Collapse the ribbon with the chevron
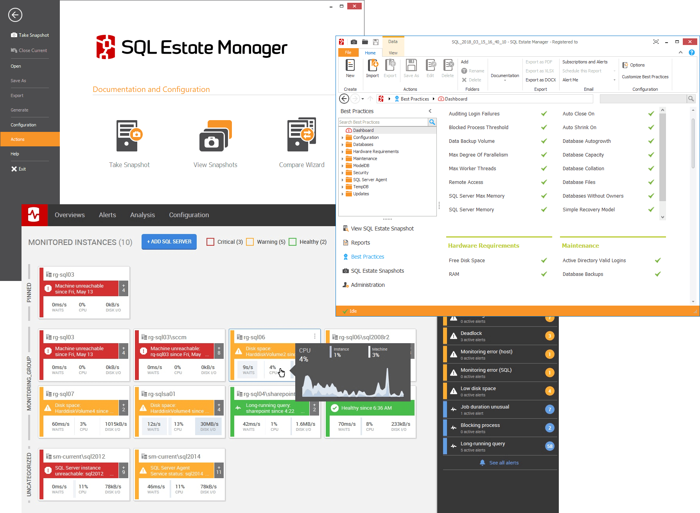 pyautogui.click(x=680, y=52)
